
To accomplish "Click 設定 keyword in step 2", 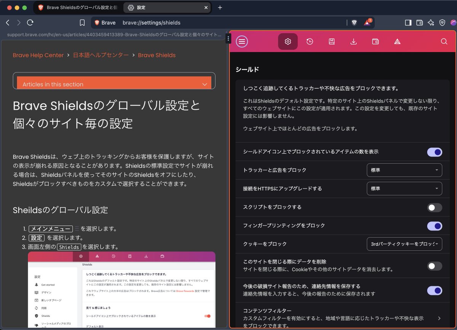I will pyautogui.click(x=37, y=238).
